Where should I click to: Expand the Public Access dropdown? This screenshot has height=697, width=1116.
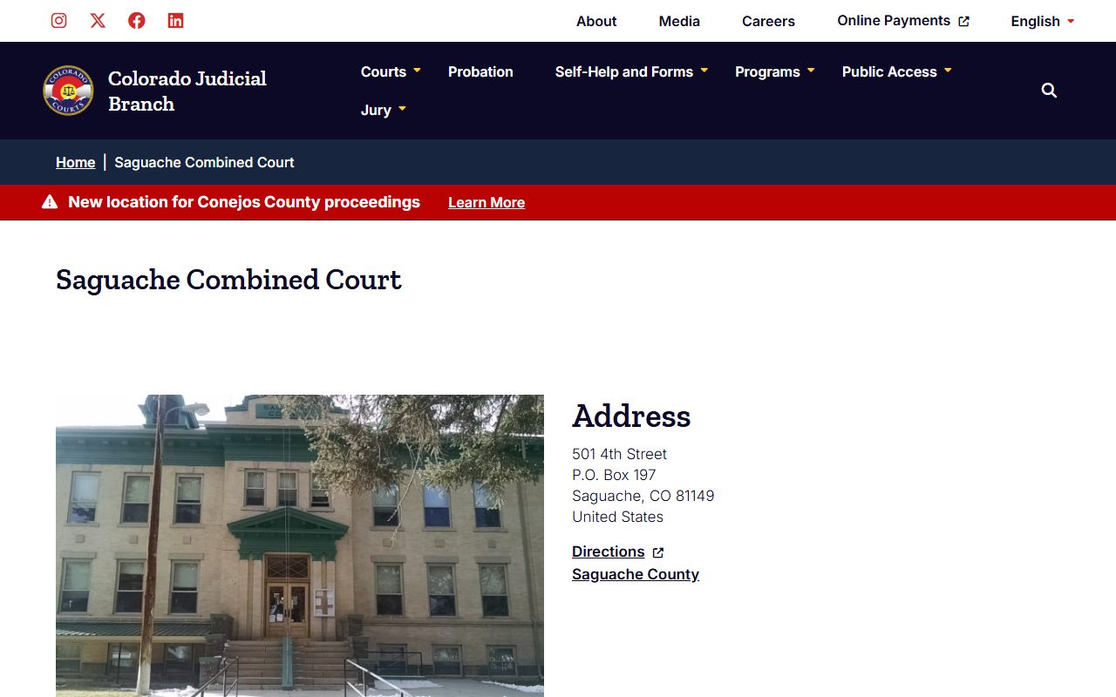[896, 71]
